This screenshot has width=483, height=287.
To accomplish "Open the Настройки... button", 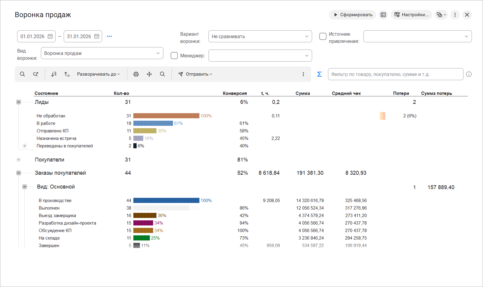I will point(411,15).
